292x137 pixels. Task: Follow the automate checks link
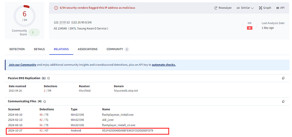point(164,65)
